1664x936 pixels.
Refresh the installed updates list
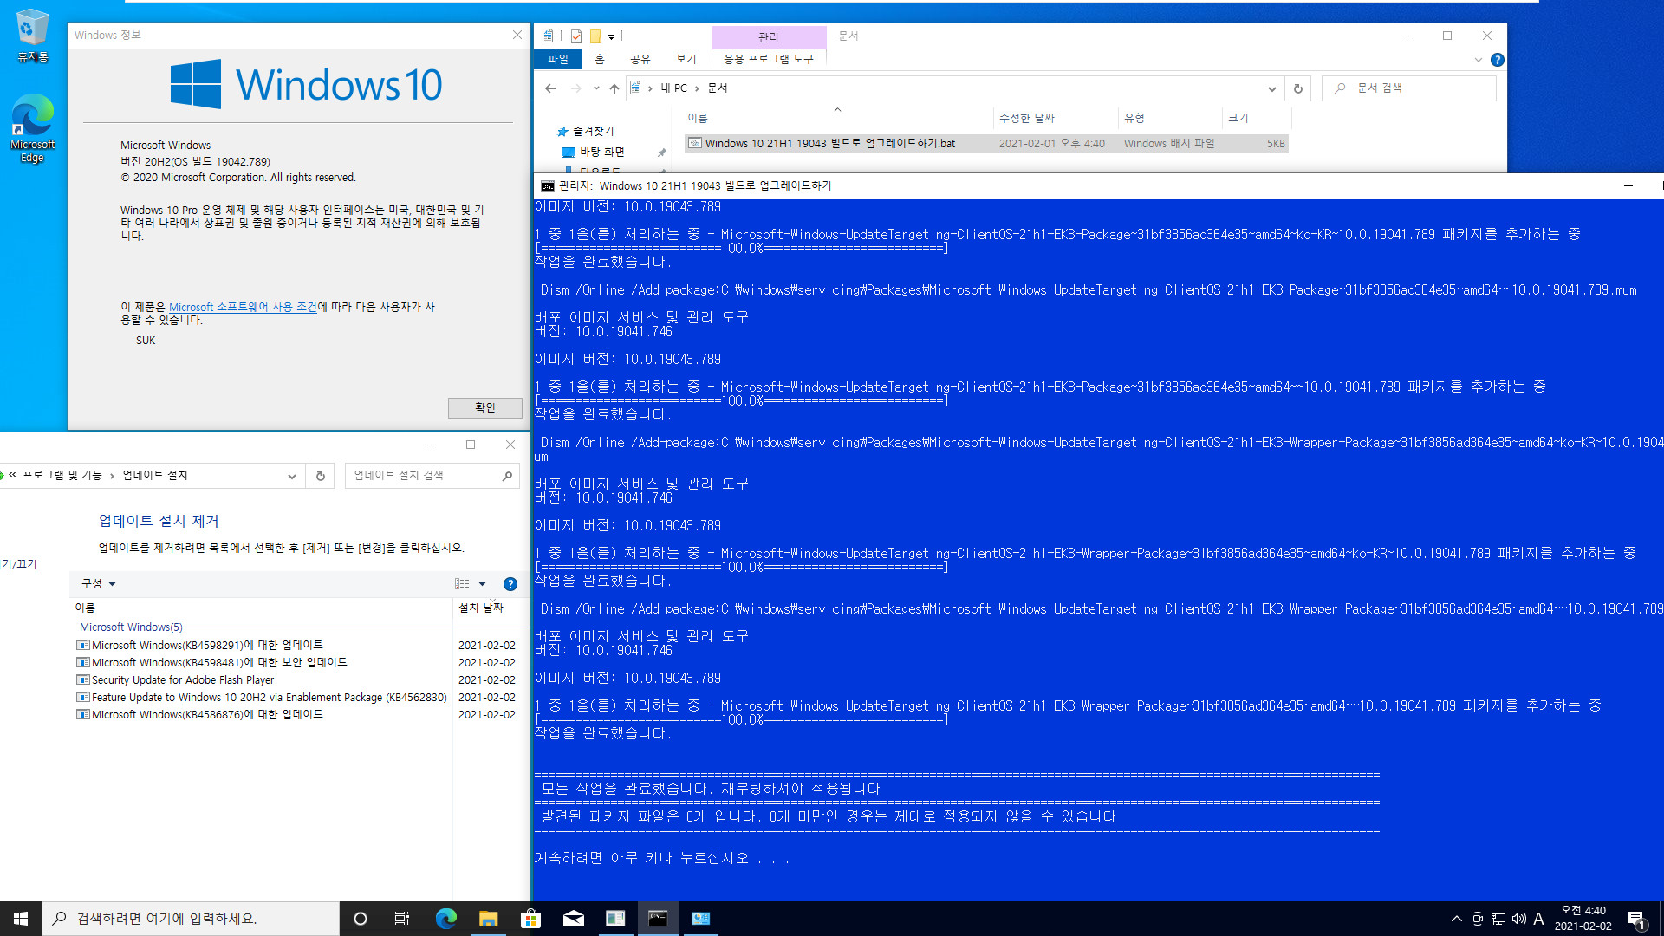(320, 476)
